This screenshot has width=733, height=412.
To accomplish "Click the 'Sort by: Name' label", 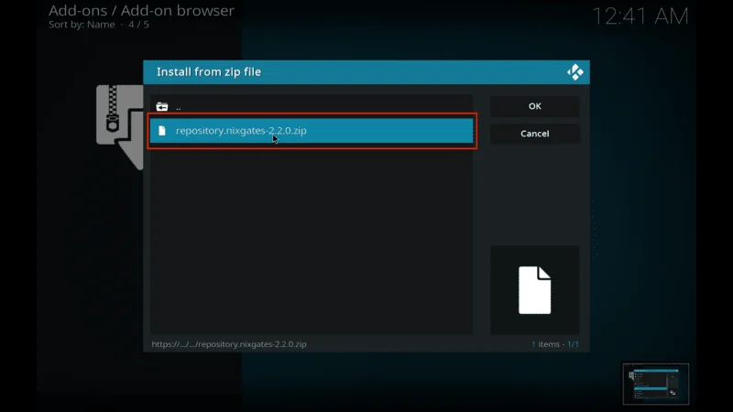I will coord(82,25).
